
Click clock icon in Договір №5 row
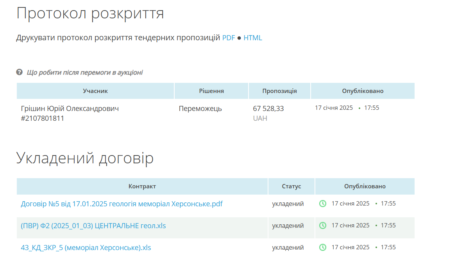click(x=322, y=204)
